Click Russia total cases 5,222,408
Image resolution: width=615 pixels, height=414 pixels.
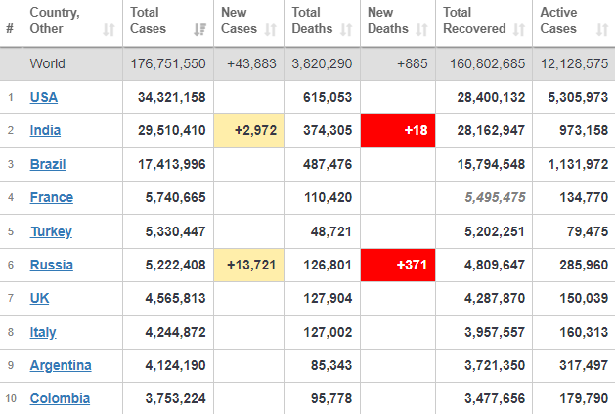(x=175, y=265)
